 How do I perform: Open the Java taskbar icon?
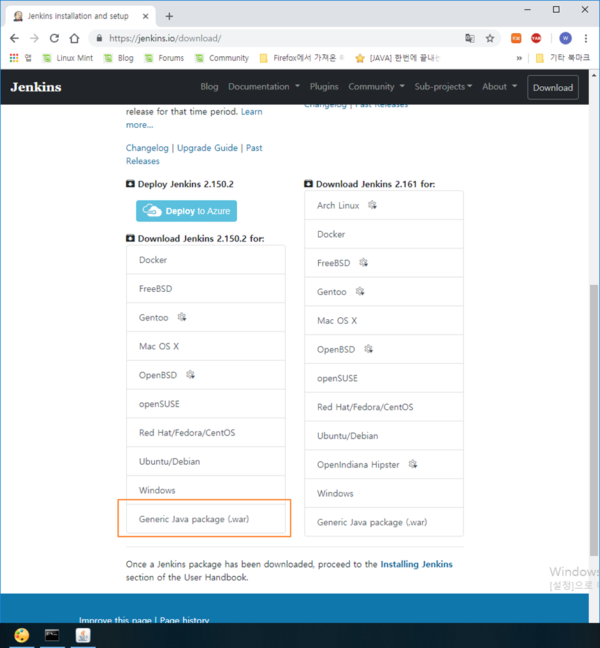click(83, 636)
